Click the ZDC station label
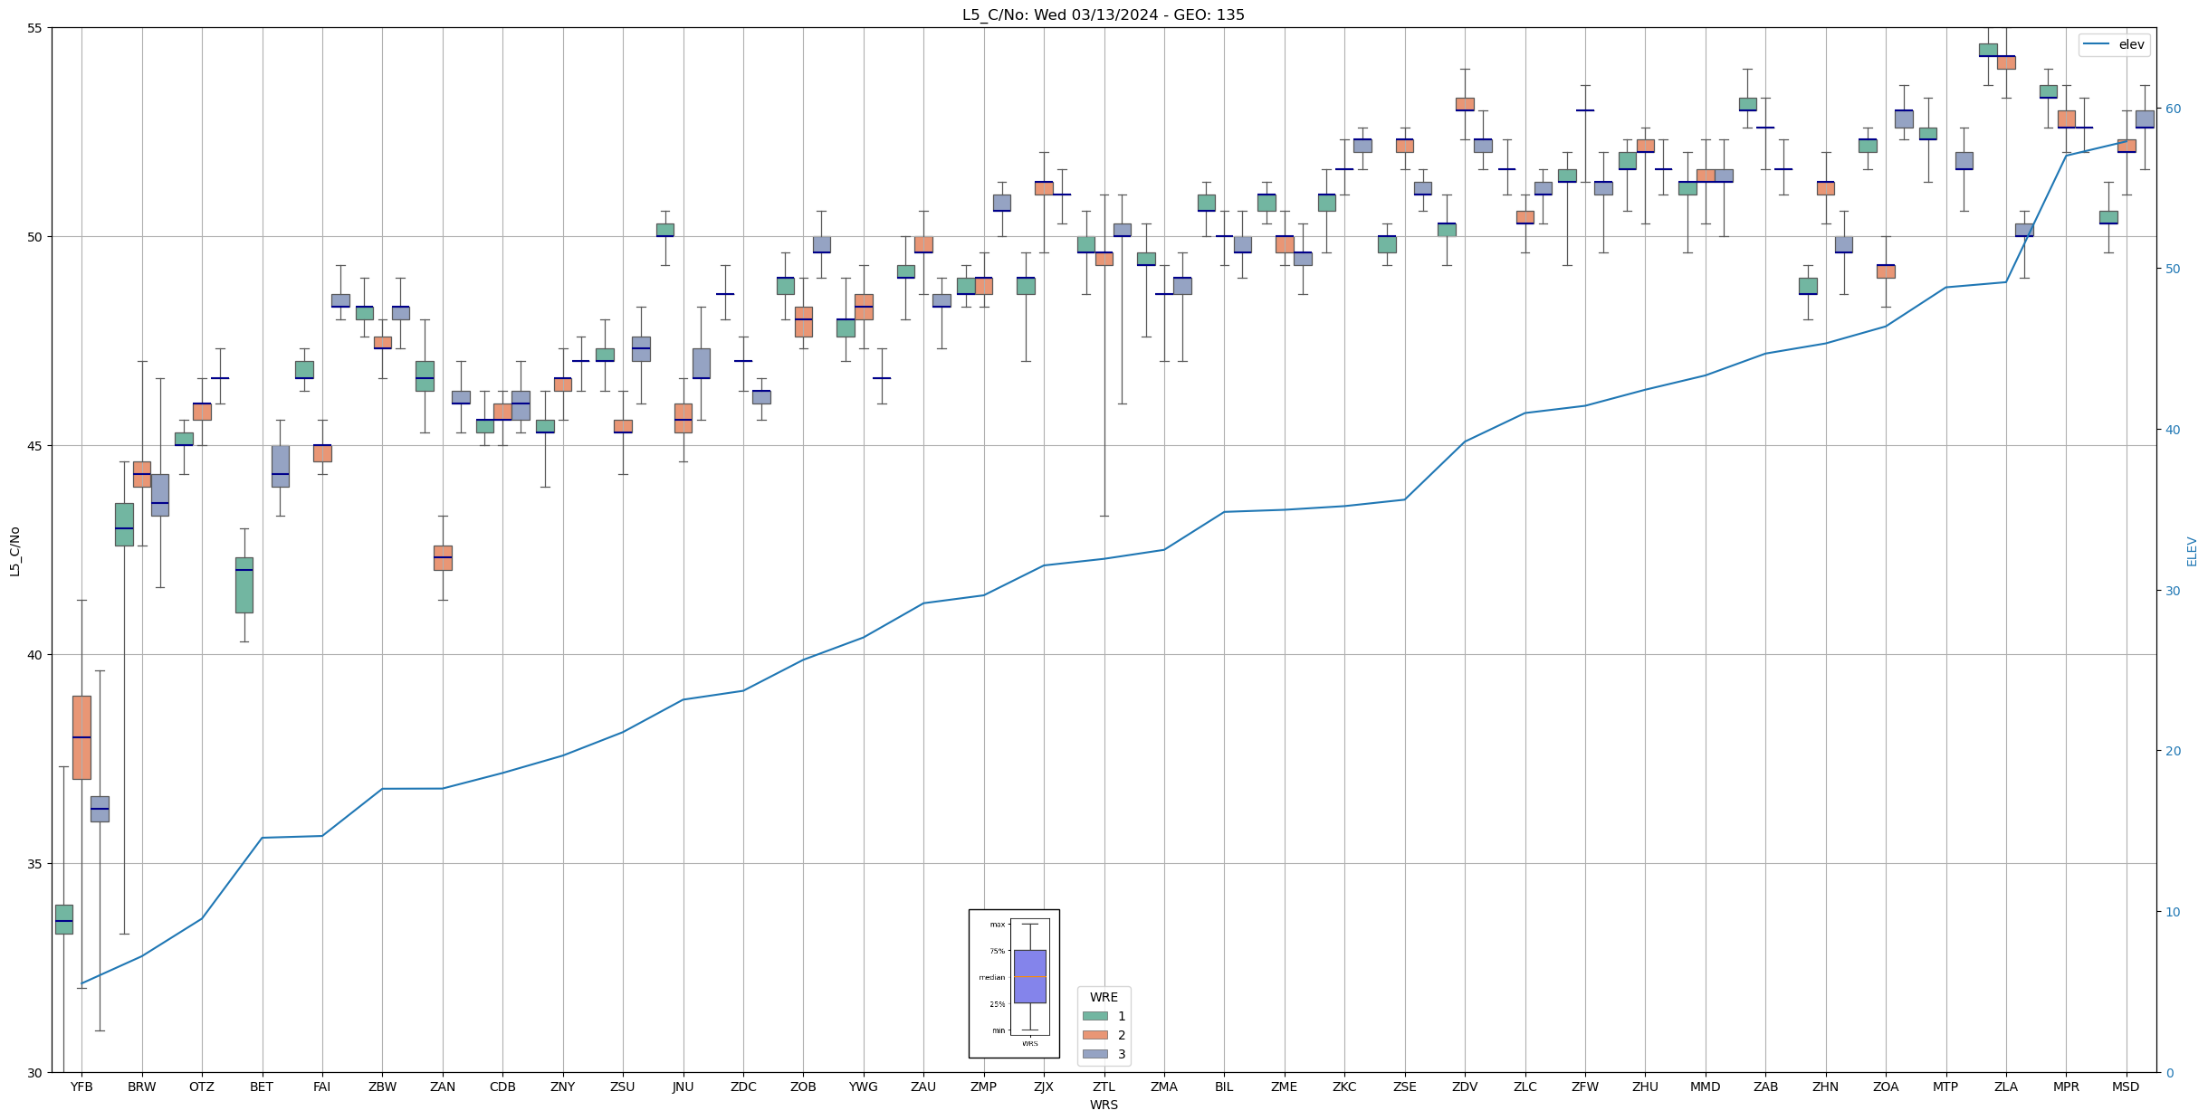2208x1120 pixels. click(743, 1087)
